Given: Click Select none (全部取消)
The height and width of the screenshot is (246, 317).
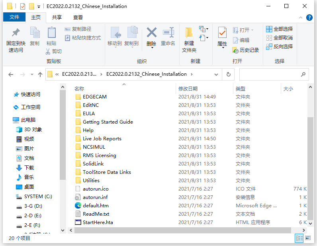Looking at the screenshot, I should [280, 38].
